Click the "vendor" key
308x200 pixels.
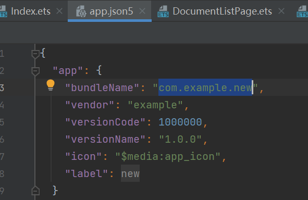(90, 105)
